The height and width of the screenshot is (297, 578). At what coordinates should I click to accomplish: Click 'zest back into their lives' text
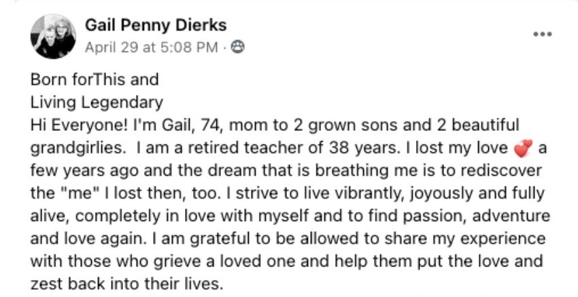click(x=127, y=284)
